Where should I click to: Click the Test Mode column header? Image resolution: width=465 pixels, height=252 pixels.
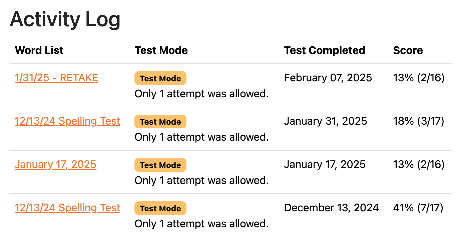point(161,50)
